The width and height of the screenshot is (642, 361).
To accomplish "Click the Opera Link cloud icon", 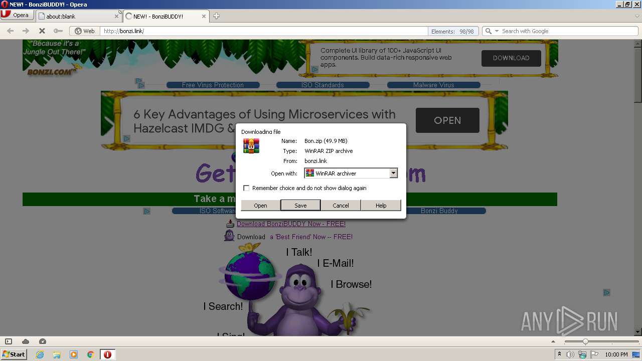I will coord(26,341).
